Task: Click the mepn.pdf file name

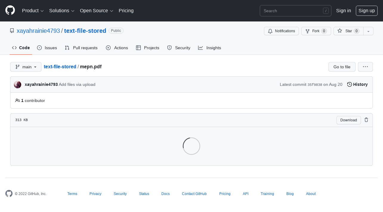Action: (x=91, y=67)
